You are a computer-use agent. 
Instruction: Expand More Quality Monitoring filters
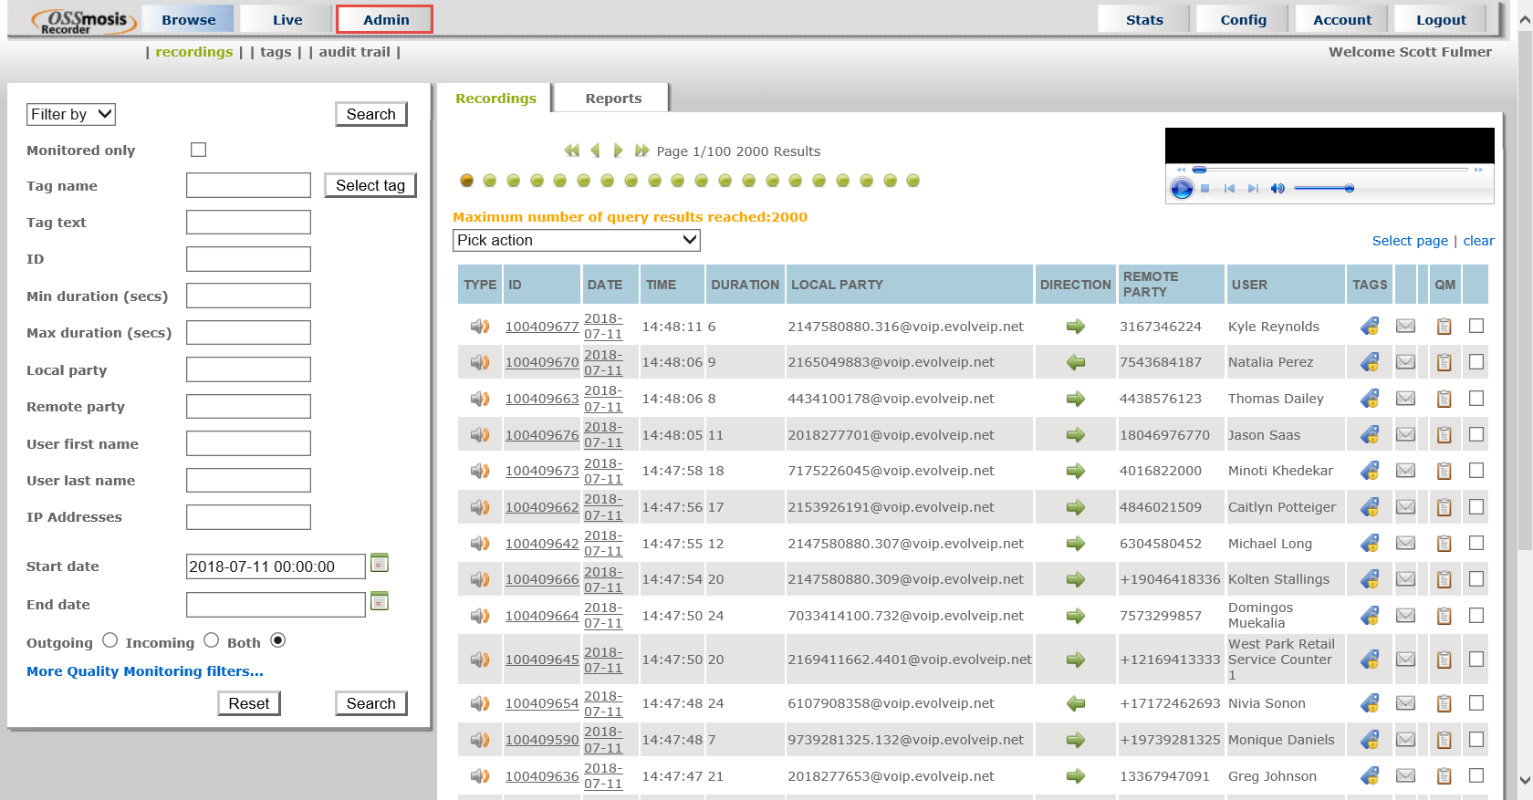pos(145,671)
